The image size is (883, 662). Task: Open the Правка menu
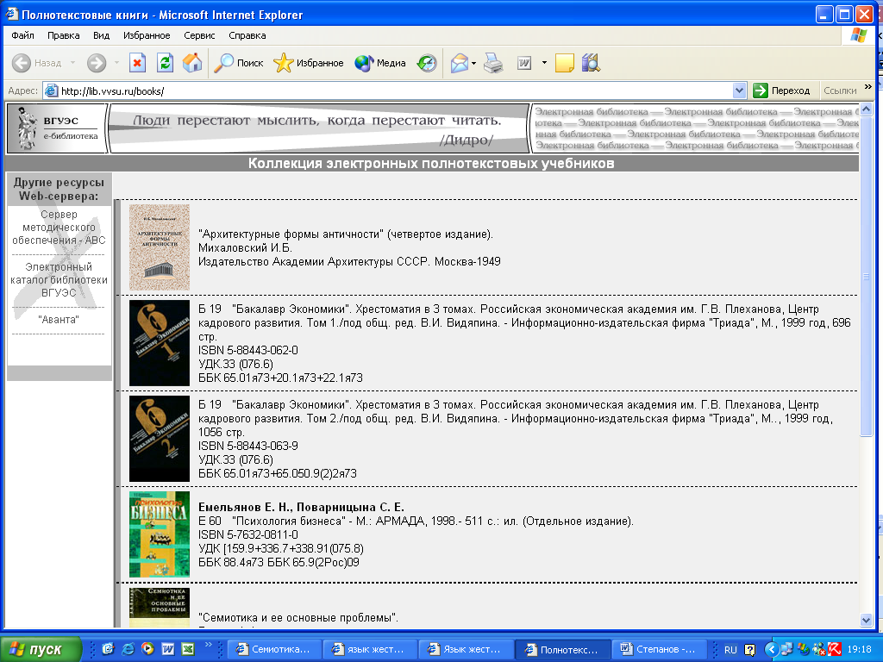[63, 35]
